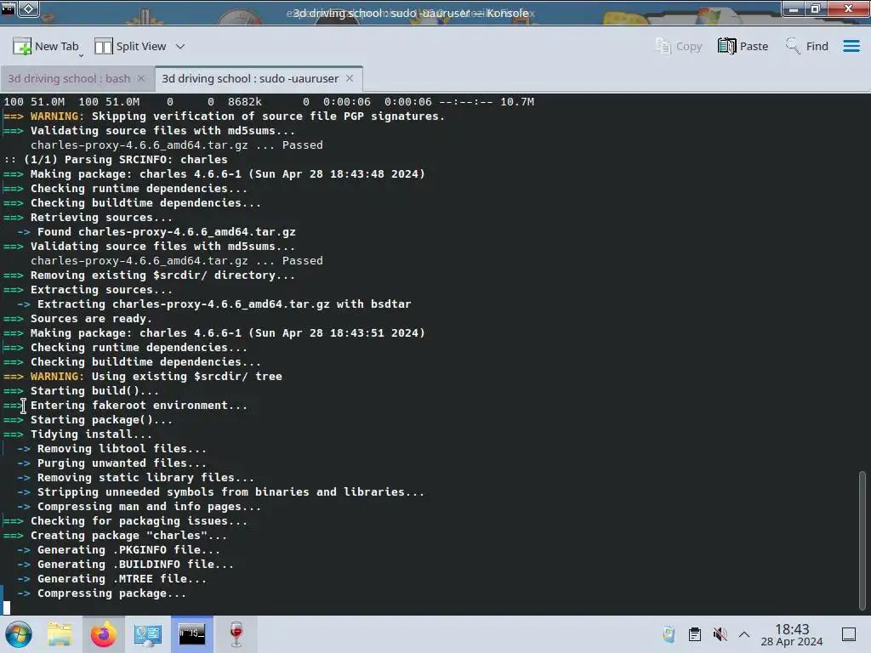Click 'Creating package "charles"...' line

(x=128, y=535)
